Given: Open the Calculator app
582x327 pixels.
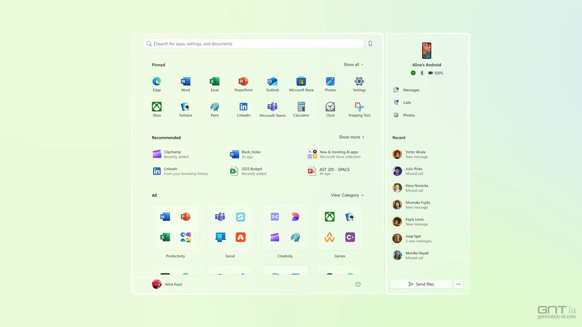Looking at the screenshot, I should pos(301,109).
